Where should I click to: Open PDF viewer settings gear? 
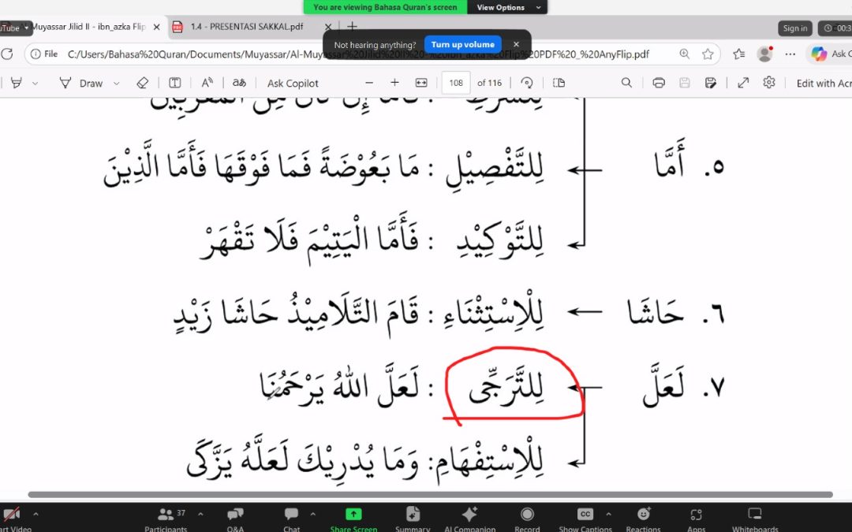pos(769,83)
